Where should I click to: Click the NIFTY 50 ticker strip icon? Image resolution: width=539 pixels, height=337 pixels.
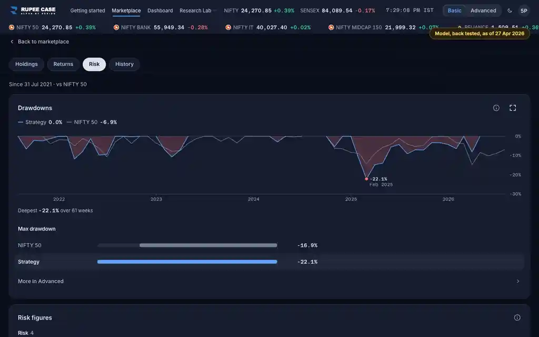pyautogui.click(x=12, y=27)
